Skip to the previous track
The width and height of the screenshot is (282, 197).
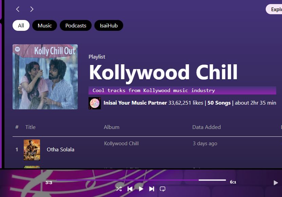pos(130,189)
